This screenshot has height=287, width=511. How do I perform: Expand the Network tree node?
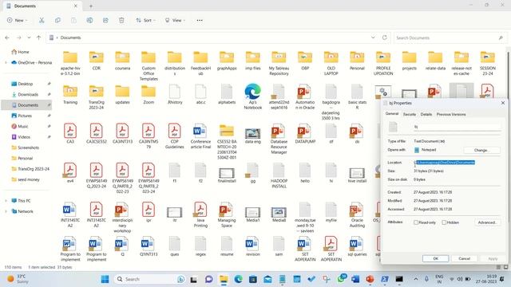[6, 211]
